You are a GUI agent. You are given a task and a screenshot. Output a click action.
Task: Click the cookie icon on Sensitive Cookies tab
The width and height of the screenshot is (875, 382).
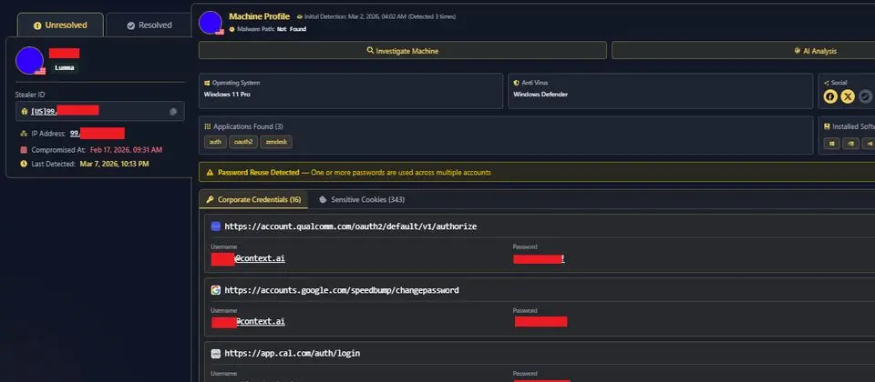tap(323, 199)
